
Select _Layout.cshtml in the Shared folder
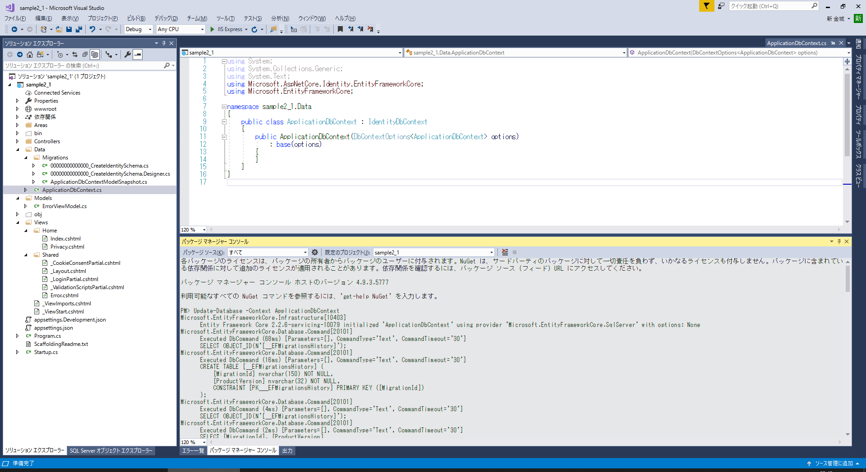pos(69,271)
